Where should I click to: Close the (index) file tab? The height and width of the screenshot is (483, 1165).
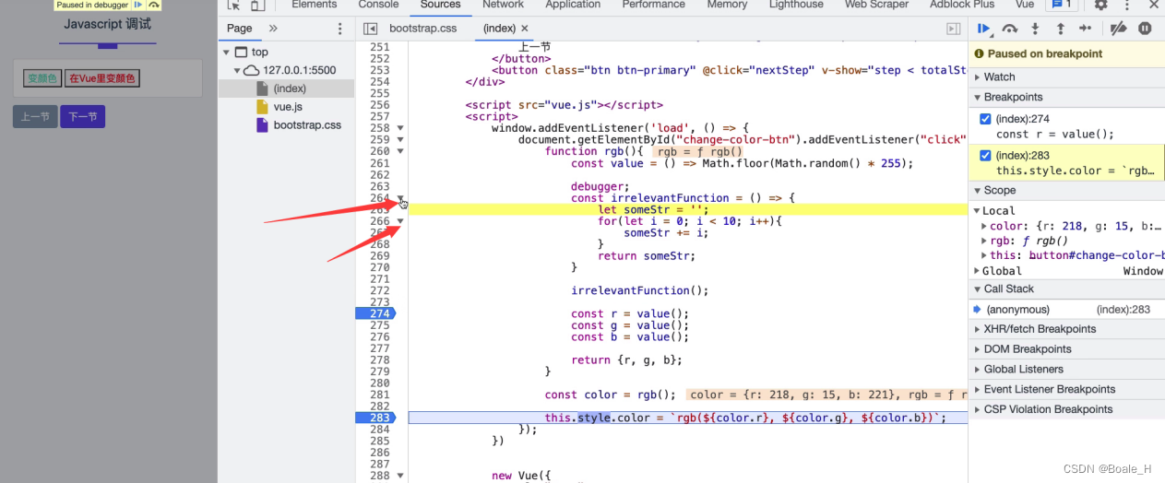525,29
